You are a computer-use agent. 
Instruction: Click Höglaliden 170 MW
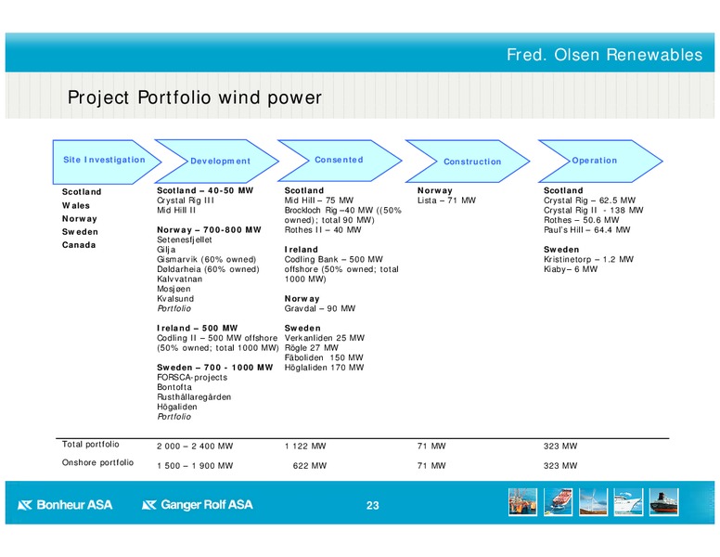pyautogui.click(x=324, y=368)
